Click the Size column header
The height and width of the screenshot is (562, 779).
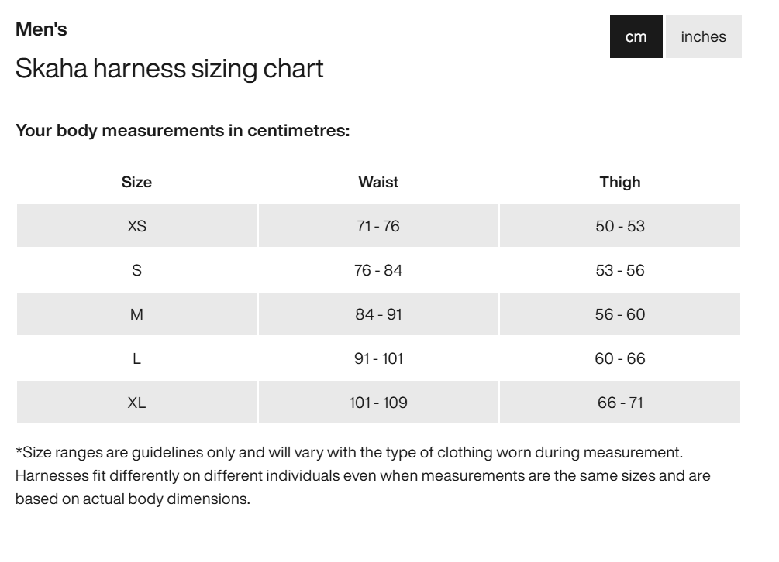136,182
